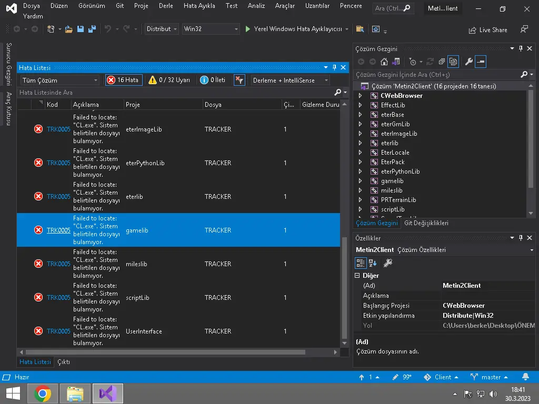539x404 pixels.
Task: Click the Undo arrow icon
Action: click(107, 29)
